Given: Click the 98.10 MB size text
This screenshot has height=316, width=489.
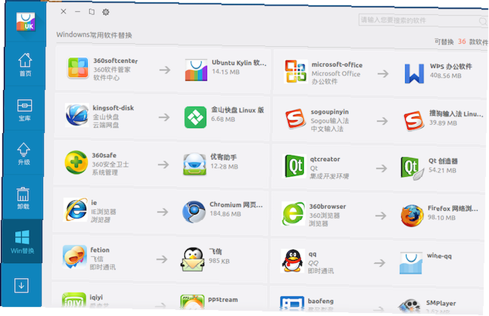Looking at the screenshot, I should click(442, 217).
